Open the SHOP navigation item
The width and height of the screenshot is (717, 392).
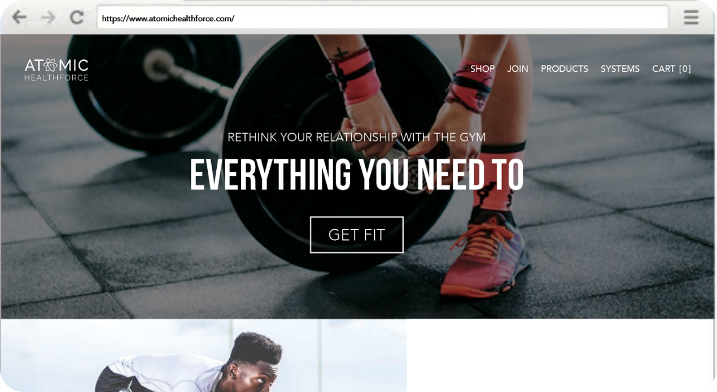(x=483, y=69)
